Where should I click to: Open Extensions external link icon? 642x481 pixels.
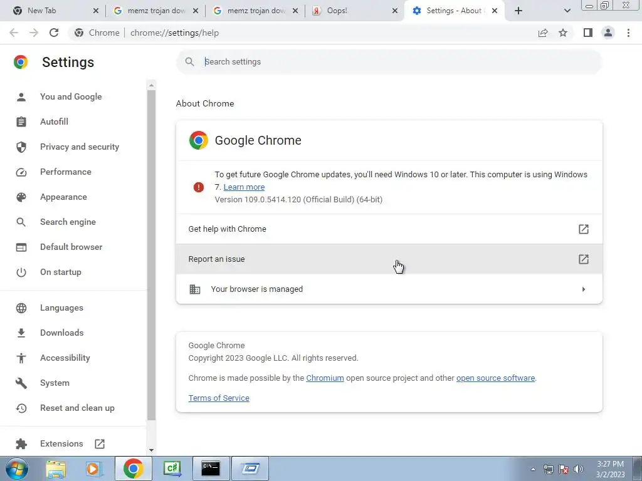pyautogui.click(x=100, y=444)
